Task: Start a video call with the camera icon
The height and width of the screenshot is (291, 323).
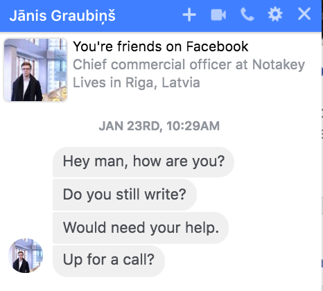Action: click(x=218, y=15)
